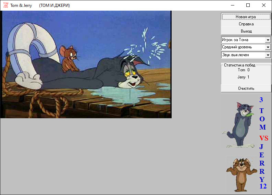Image resolution: width=272 pixels, height=195 pixels.
Task: Open the Средний уровень difficulty dropdown arrow
Action: pyautogui.click(x=268, y=47)
